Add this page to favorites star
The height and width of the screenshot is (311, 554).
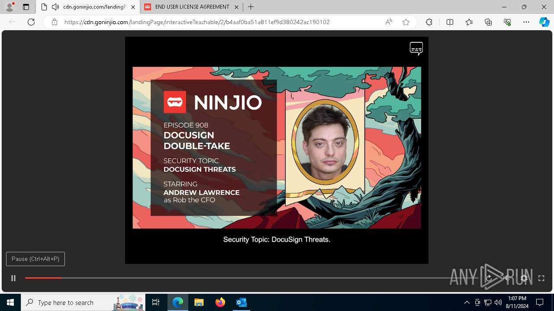click(x=406, y=22)
